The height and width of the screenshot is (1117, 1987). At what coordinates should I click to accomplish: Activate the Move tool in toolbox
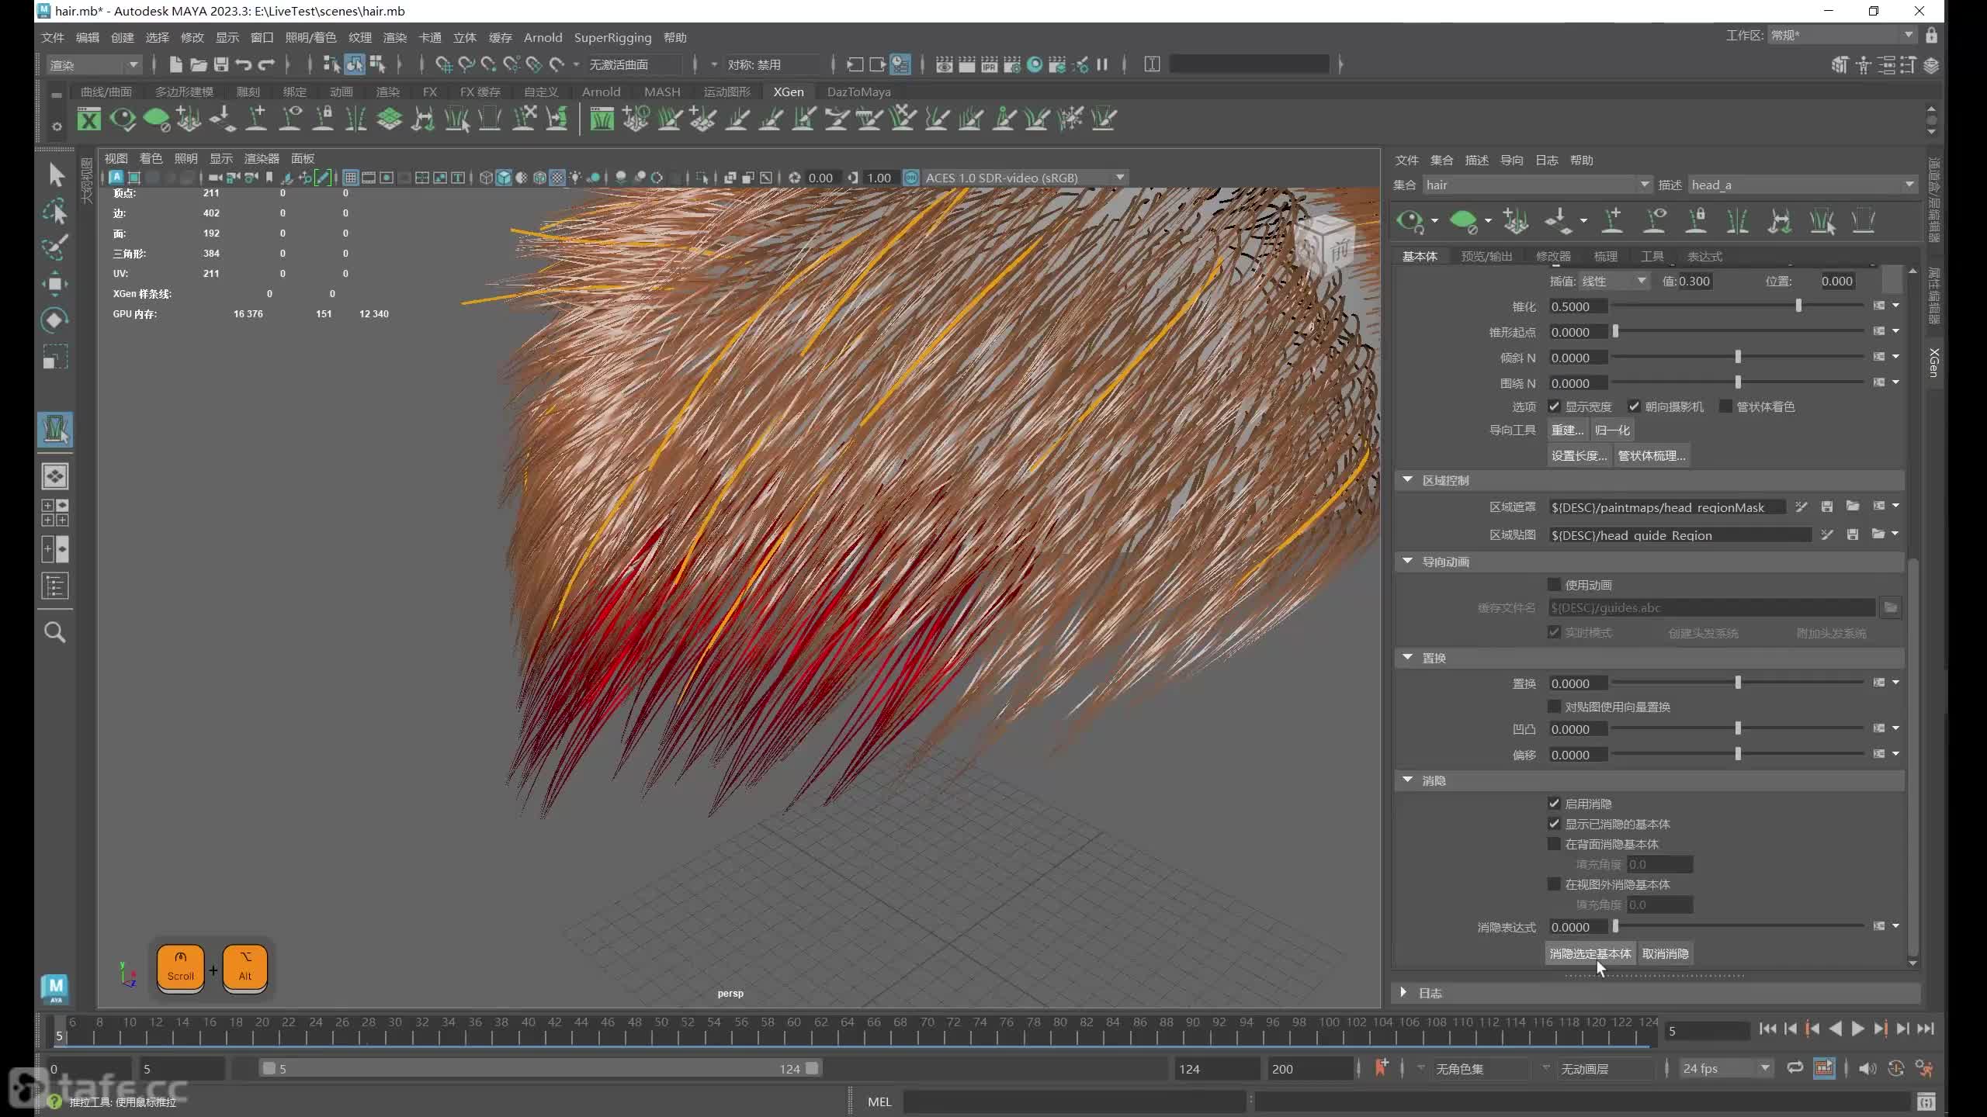(55, 284)
